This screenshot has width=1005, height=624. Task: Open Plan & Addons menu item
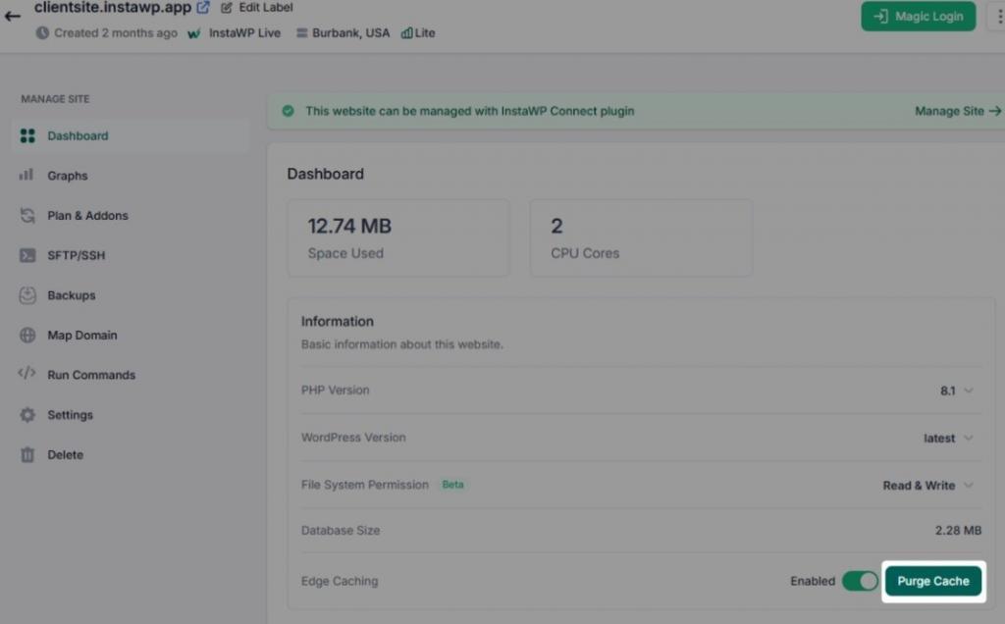click(87, 216)
